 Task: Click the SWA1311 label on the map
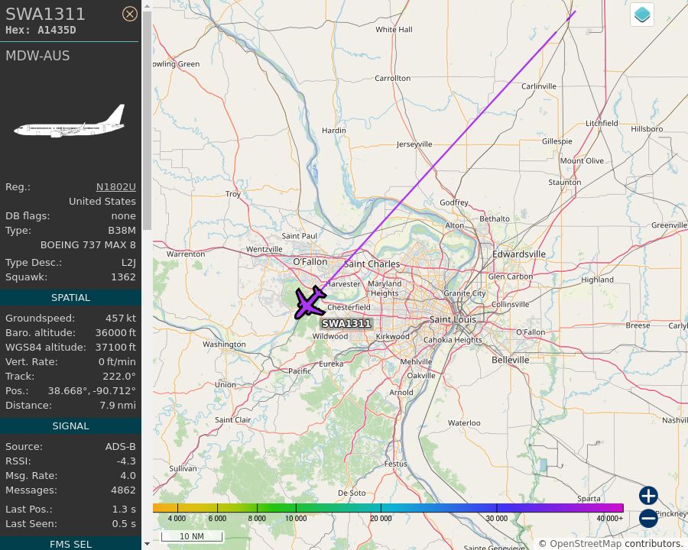click(346, 324)
